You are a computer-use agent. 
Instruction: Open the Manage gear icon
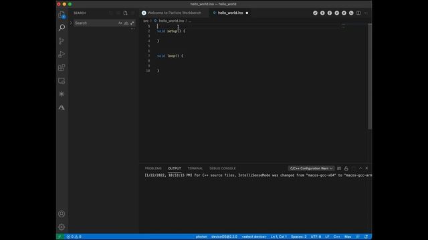pyautogui.click(x=62, y=227)
